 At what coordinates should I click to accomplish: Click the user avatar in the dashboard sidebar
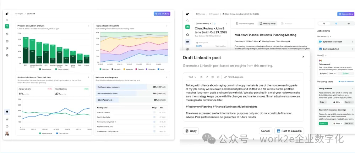point(7,134)
